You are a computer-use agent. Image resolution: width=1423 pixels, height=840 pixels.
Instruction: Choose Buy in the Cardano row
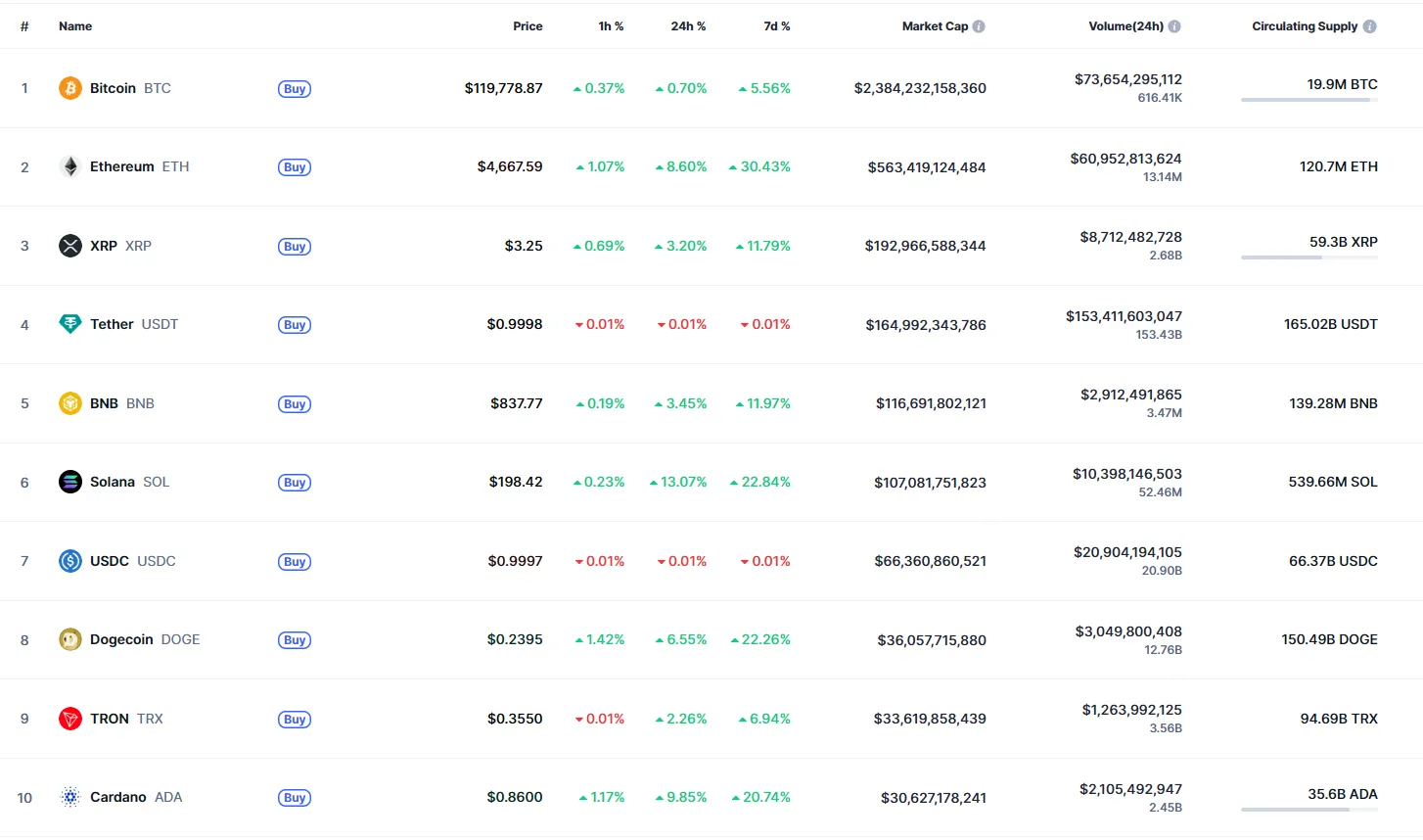295,798
